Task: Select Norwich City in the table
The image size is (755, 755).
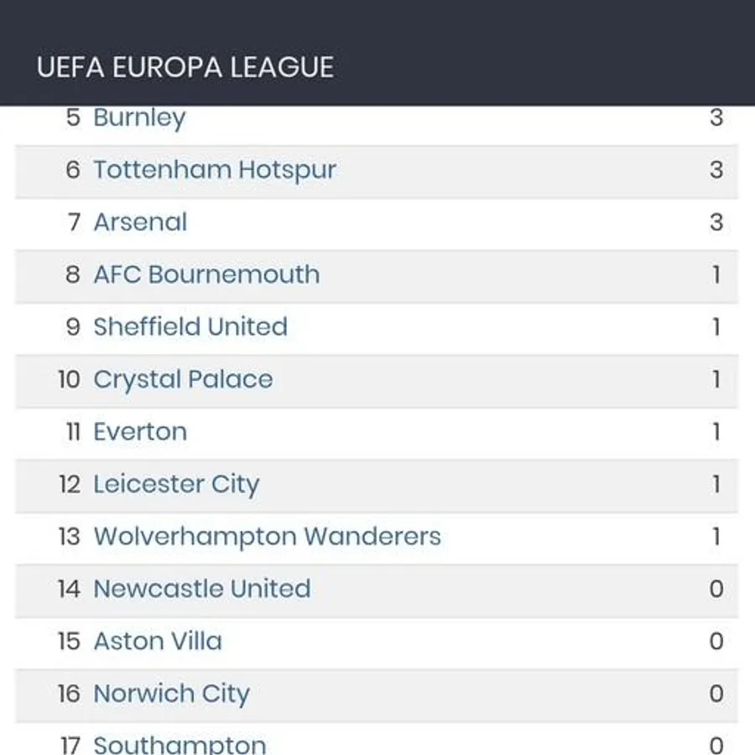Action: (171, 693)
